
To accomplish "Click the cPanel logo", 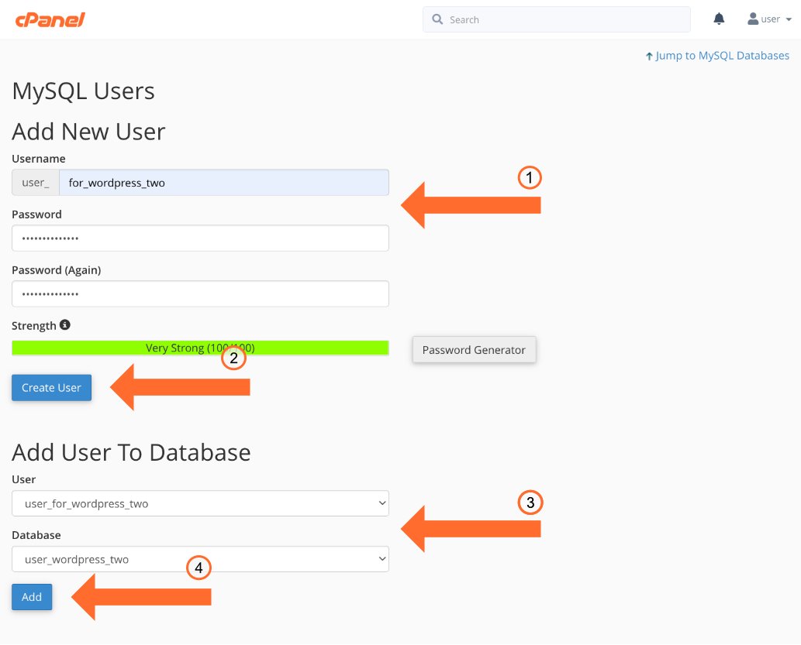I will [50, 19].
